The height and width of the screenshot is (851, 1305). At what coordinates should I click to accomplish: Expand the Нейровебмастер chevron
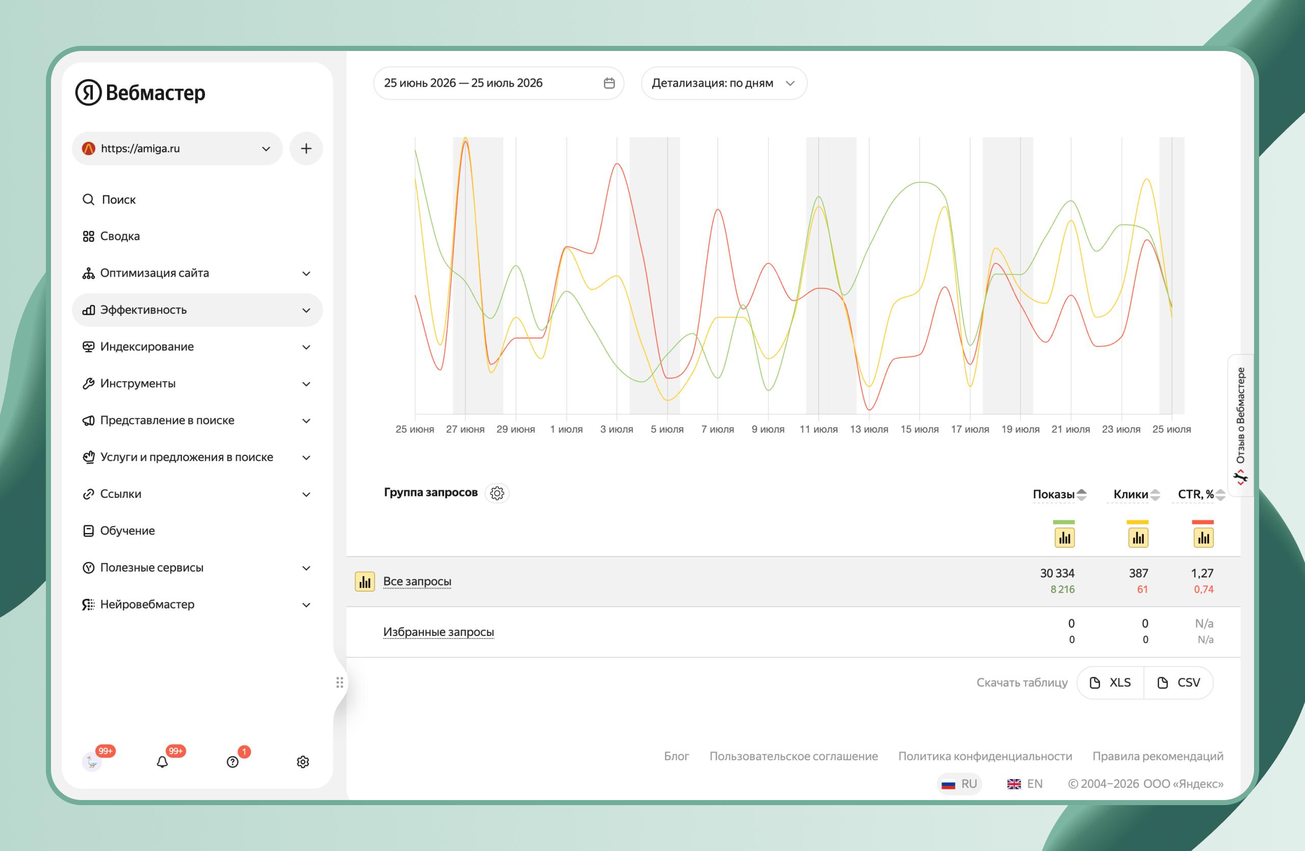[306, 605]
